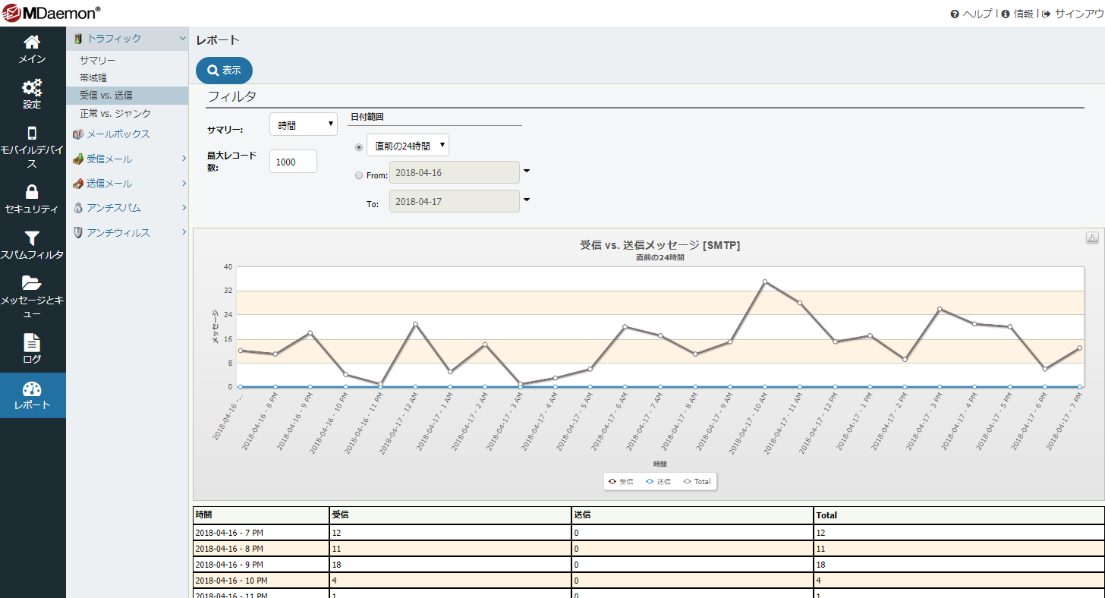This screenshot has width=1105, height=598.
Task: Open 設定 gears icon in sidebar
Action: tap(32, 88)
